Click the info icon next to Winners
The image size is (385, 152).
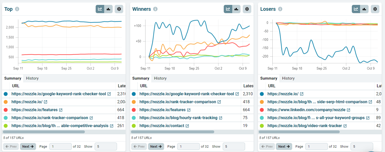click(155, 9)
